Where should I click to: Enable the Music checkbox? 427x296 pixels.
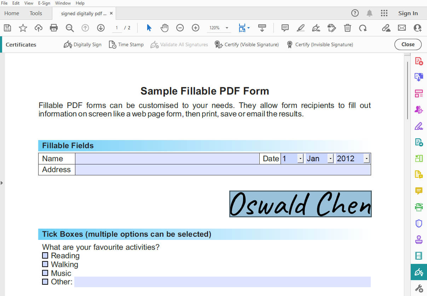click(45, 273)
